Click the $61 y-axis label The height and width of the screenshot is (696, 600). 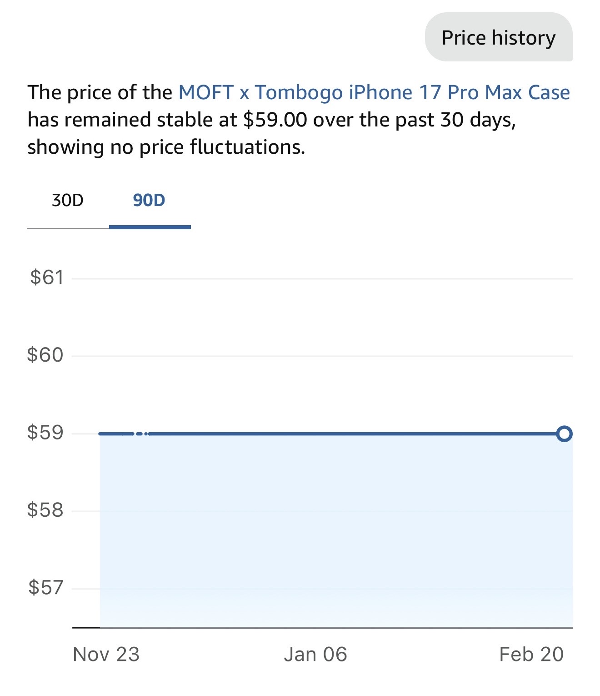pos(46,277)
